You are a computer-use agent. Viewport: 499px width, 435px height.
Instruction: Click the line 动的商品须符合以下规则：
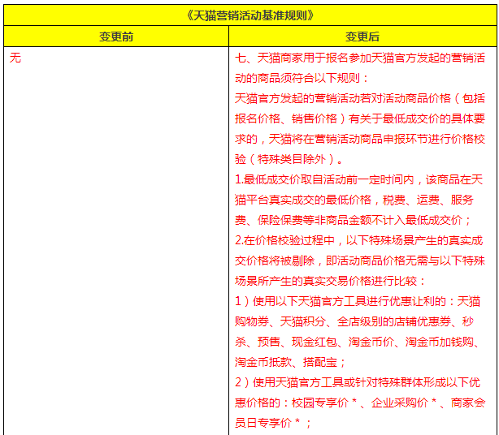[x=302, y=78]
